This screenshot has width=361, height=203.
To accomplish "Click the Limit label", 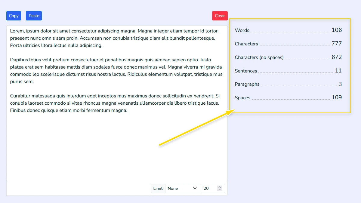I will tap(158, 188).
